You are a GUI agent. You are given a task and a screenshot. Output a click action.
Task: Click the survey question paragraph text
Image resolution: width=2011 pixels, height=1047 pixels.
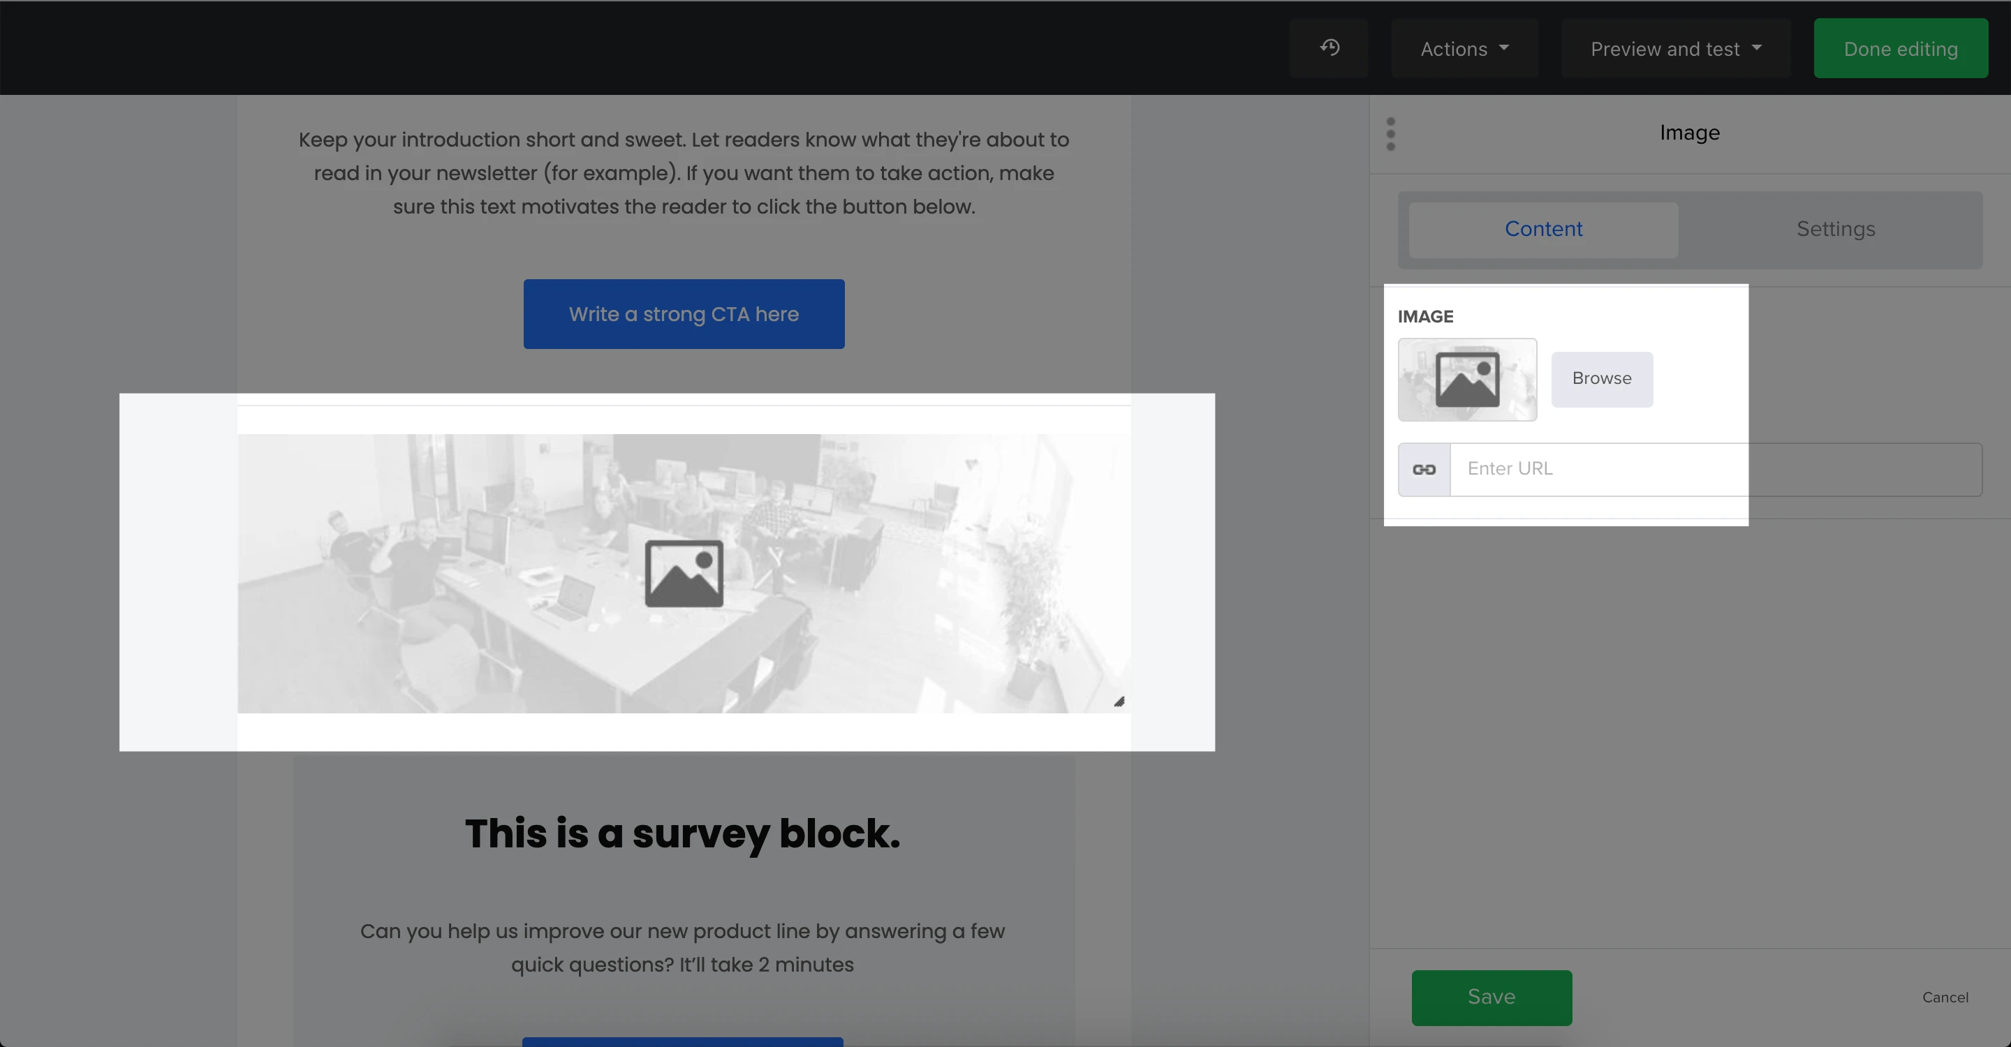(682, 947)
